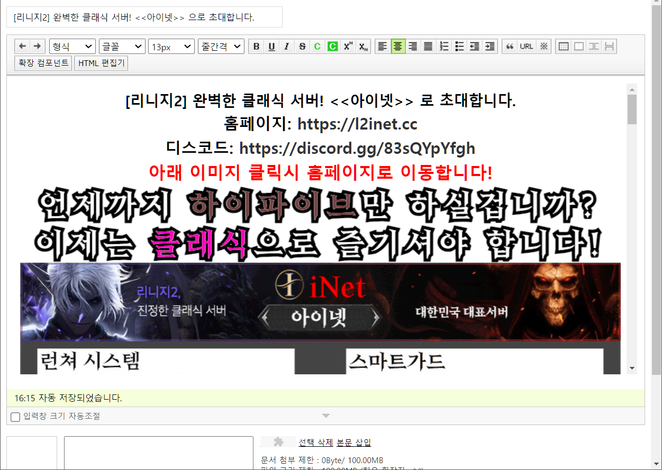Click the redo arrow in editor toolbar
The image size is (662, 470).
37,46
